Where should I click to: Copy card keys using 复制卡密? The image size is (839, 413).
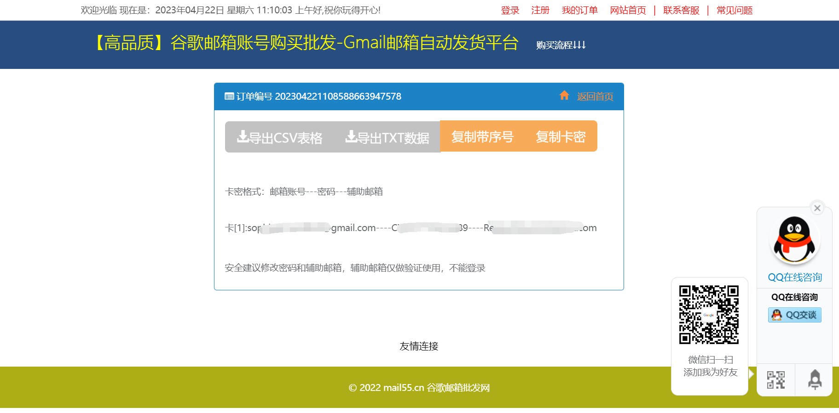(561, 136)
